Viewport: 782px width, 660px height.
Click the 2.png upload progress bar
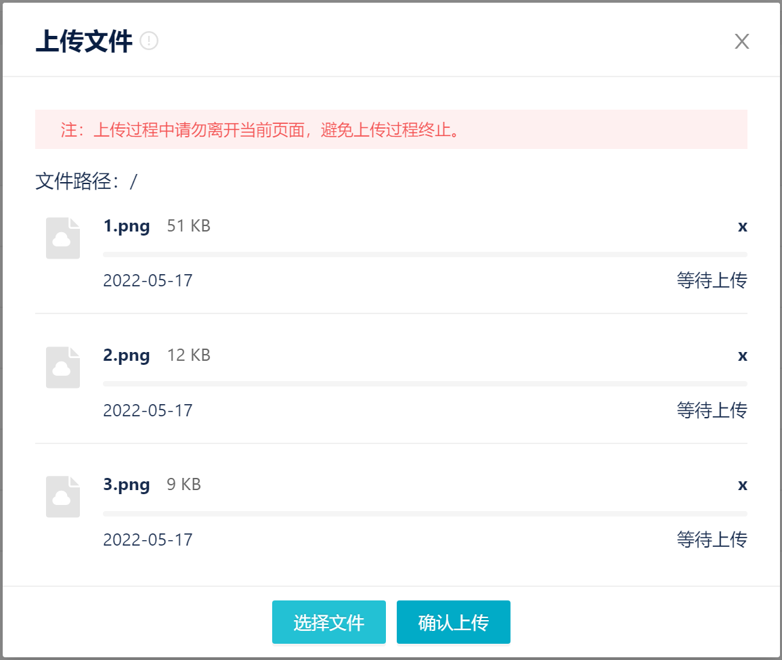point(425,384)
